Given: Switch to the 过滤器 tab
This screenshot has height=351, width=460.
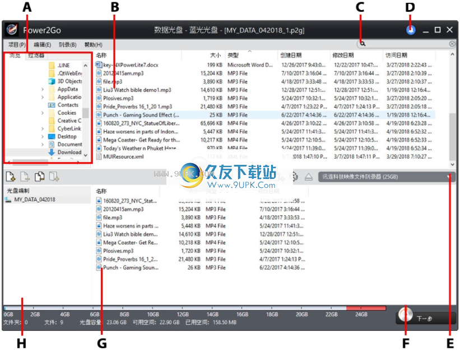Looking at the screenshot, I should click(x=36, y=56).
